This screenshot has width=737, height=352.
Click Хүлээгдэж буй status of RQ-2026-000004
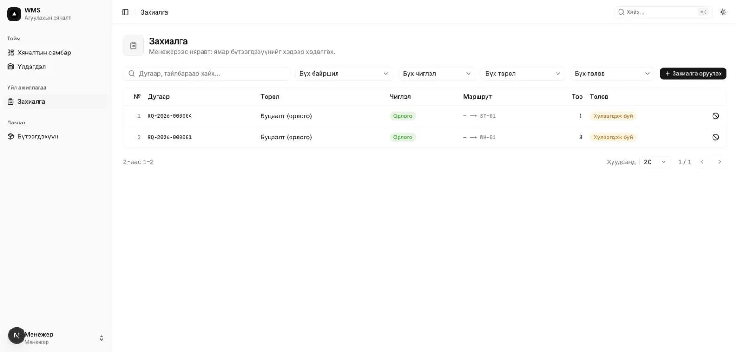(613, 116)
